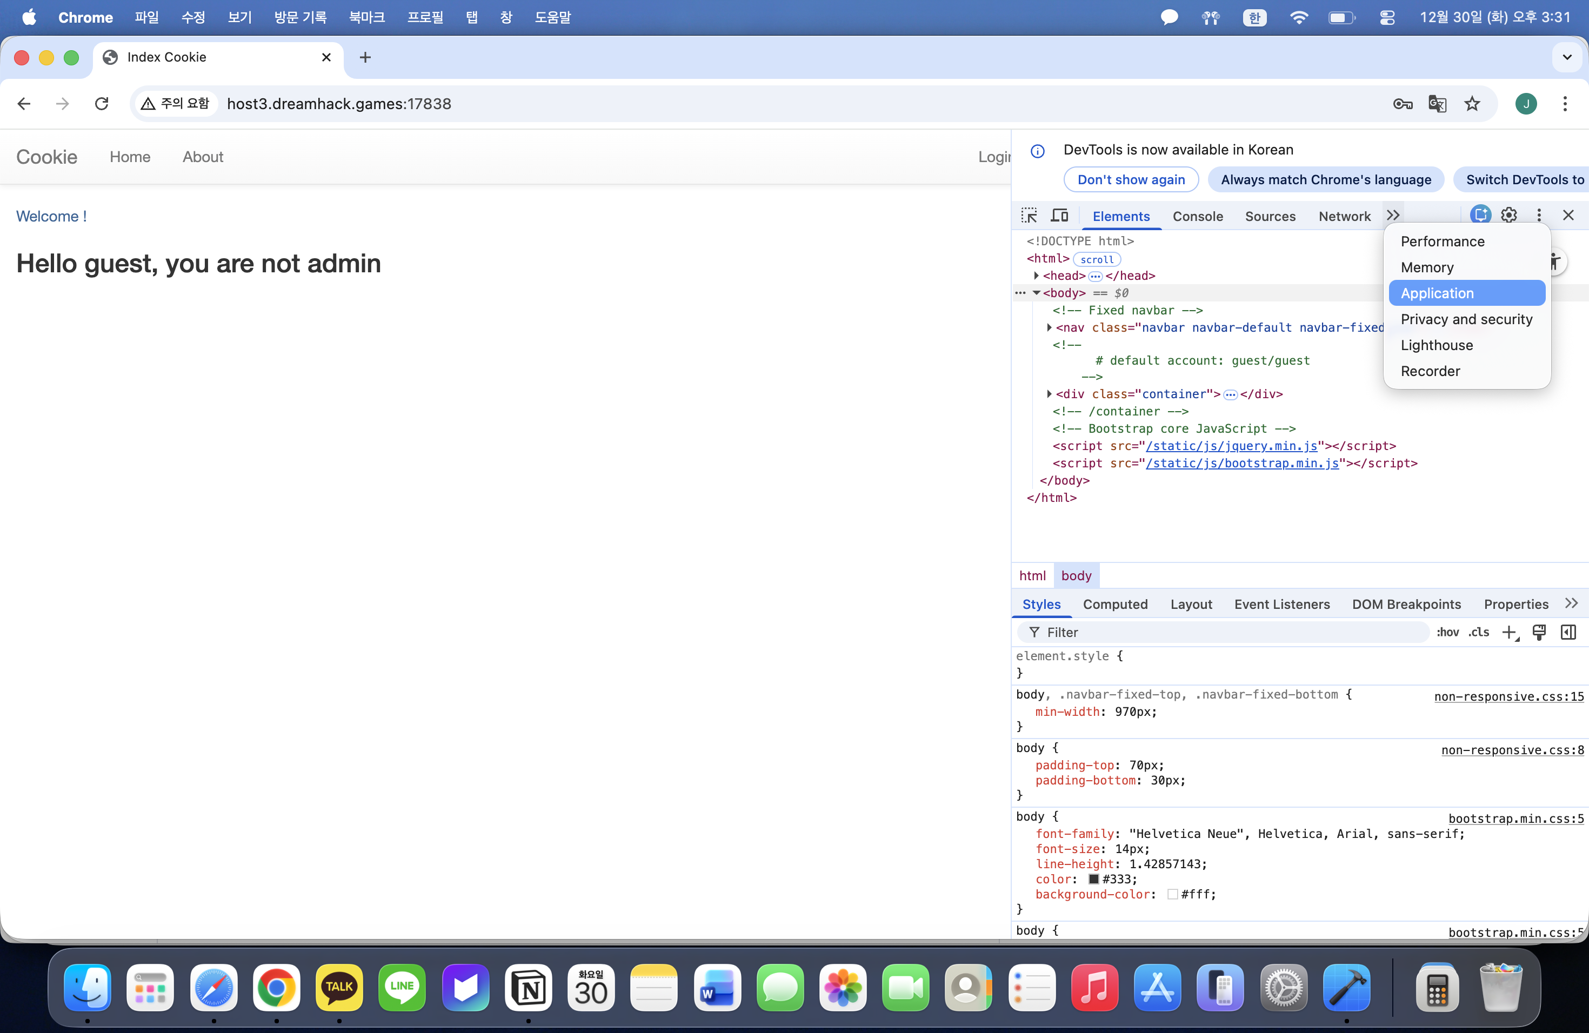Viewport: 1589px width, 1033px height.
Task: Bookmark this page with the star icon
Action: coord(1472,103)
